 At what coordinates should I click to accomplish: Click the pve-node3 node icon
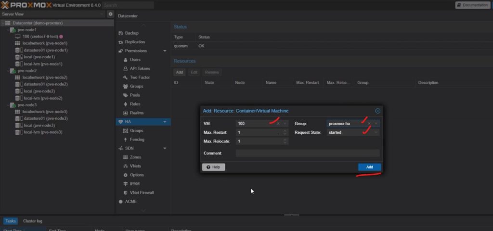(x=13, y=105)
